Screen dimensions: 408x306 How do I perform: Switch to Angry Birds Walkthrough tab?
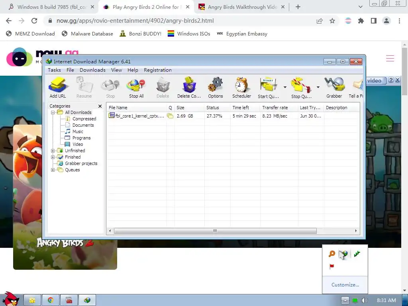coord(241,7)
